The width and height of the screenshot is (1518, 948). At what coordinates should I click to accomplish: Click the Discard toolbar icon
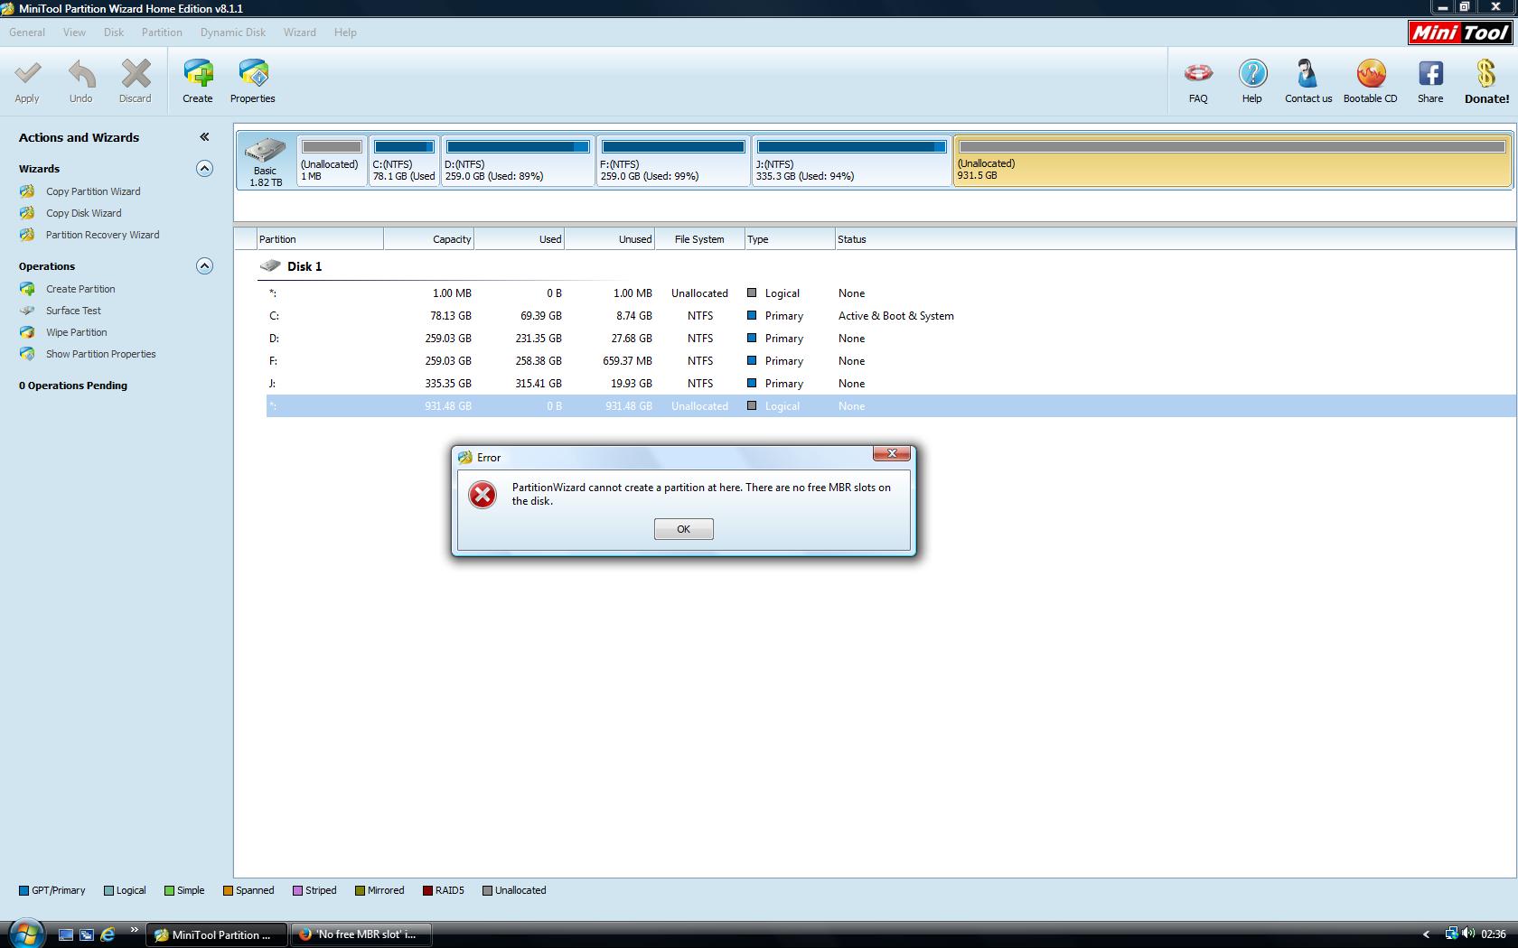(136, 73)
